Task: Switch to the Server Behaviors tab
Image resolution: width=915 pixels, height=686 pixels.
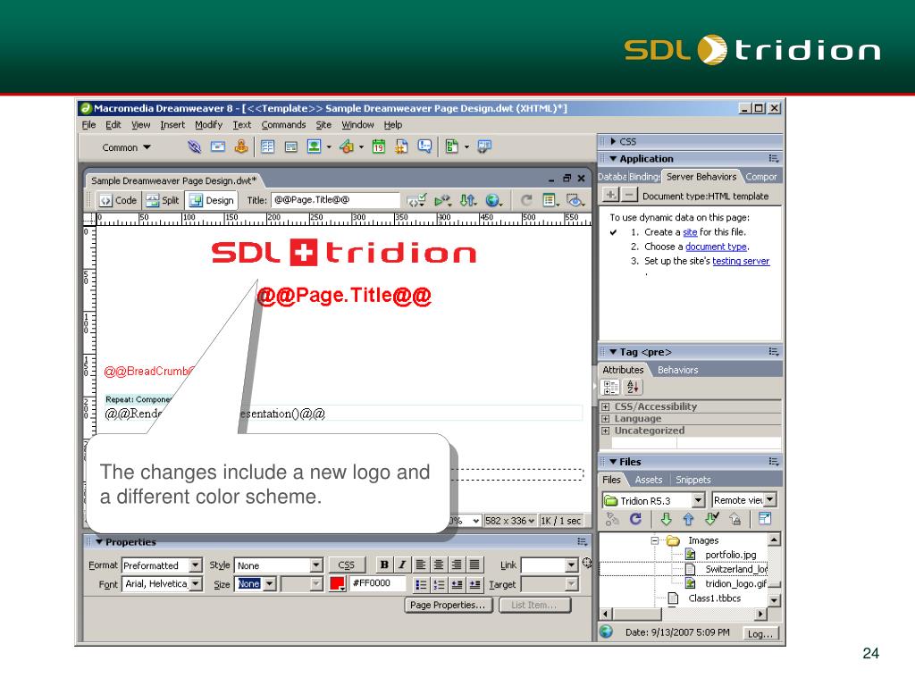Action: [701, 177]
